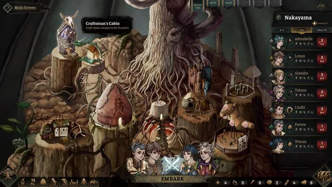Viewport: 332px width, 187px height.
Task: Click the crossed swords party icon
Action: coord(171,163)
